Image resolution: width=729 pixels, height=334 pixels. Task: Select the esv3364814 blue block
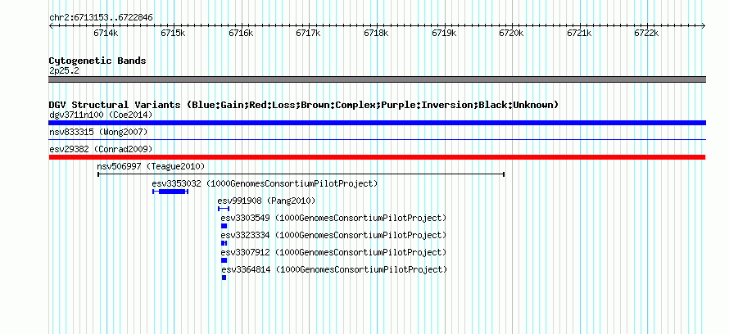pyautogui.click(x=224, y=278)
